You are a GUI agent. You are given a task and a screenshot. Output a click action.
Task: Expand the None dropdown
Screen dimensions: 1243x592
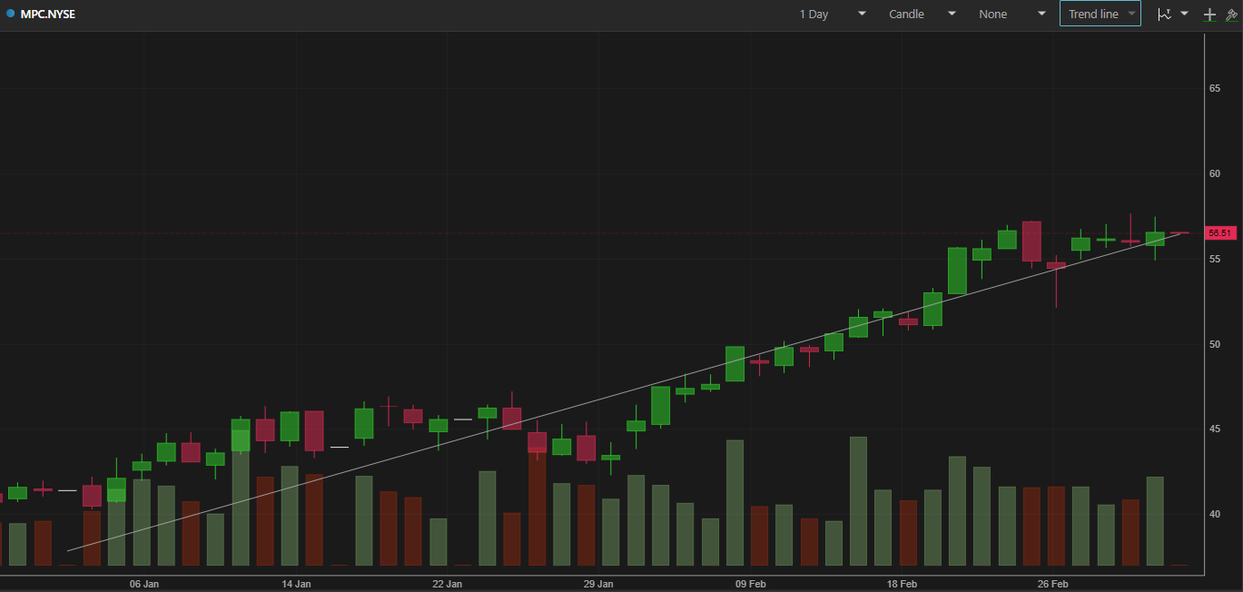coord(1011,14)
